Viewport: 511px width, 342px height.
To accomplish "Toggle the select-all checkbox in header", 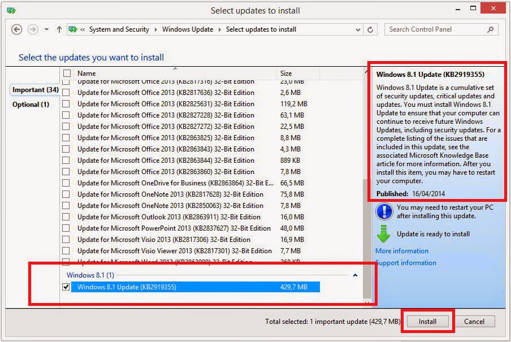I will (x=67, y=73).
